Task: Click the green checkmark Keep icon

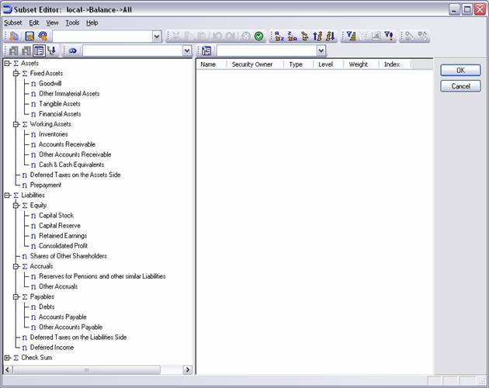Action: pyautogui.click(x=258, y=36)
